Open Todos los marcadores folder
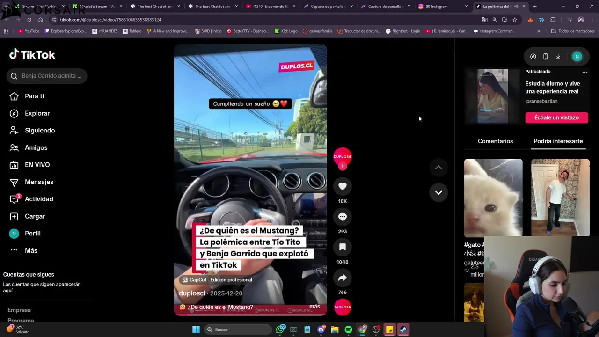 click(573, 31)
